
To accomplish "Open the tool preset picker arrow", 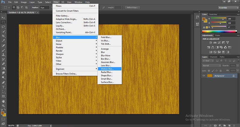I will (x=9, y=7).
